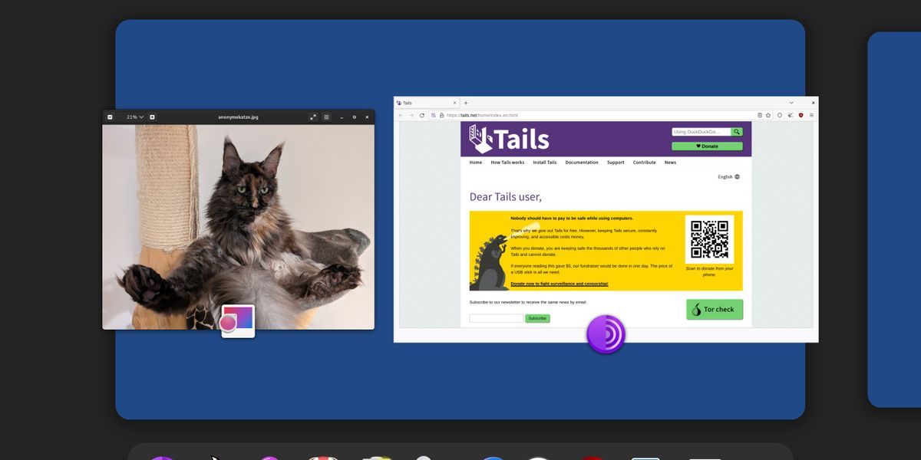Open the image viewer hamburger menu
Screen dimensions: 921x460
pyautogui.click(x=326, y=117)
